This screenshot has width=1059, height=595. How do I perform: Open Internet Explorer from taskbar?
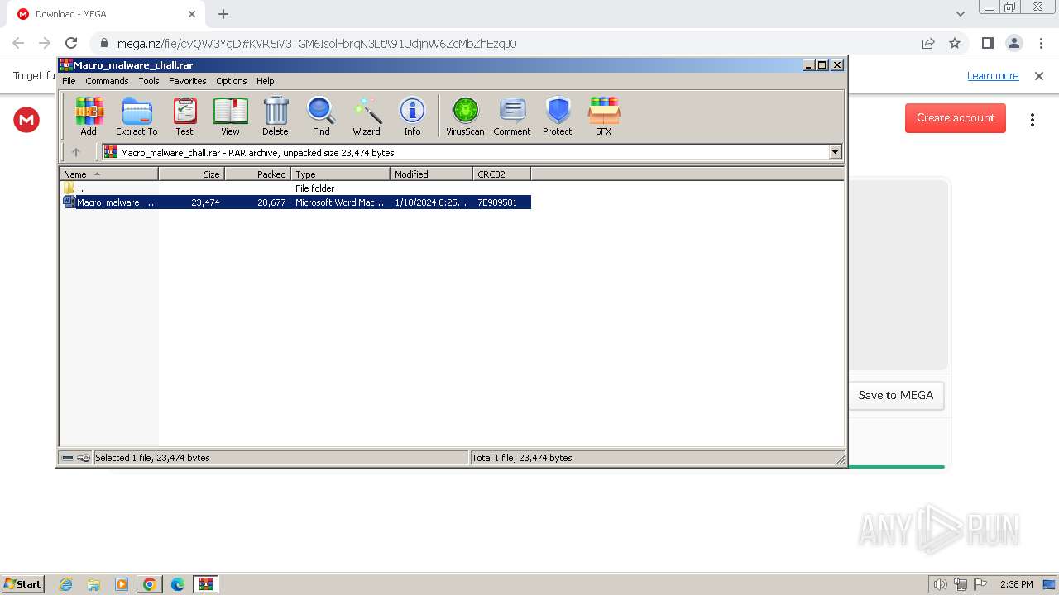(65, 584)
